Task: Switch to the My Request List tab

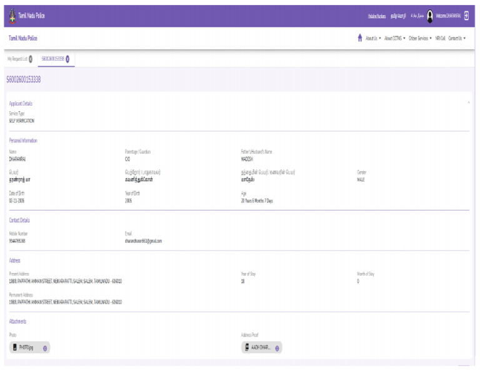Action: pos(17,59)
